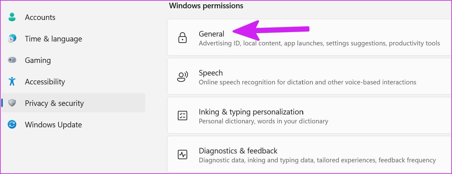The image size is (452, 174).
Task: Click the Inking & typing checklist icon
Action: click(x=183, y=116)
